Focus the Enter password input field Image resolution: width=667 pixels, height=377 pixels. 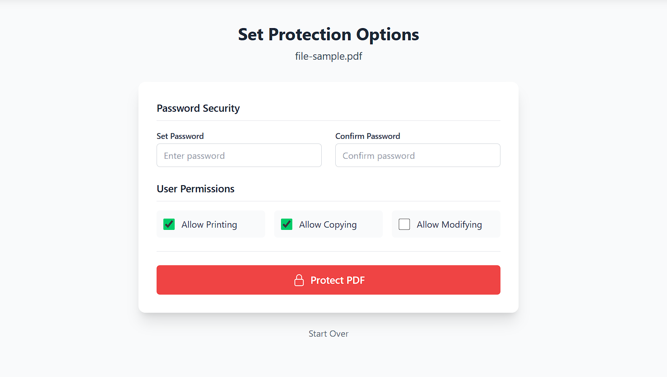pyautogui.click(x=239, y=156)
